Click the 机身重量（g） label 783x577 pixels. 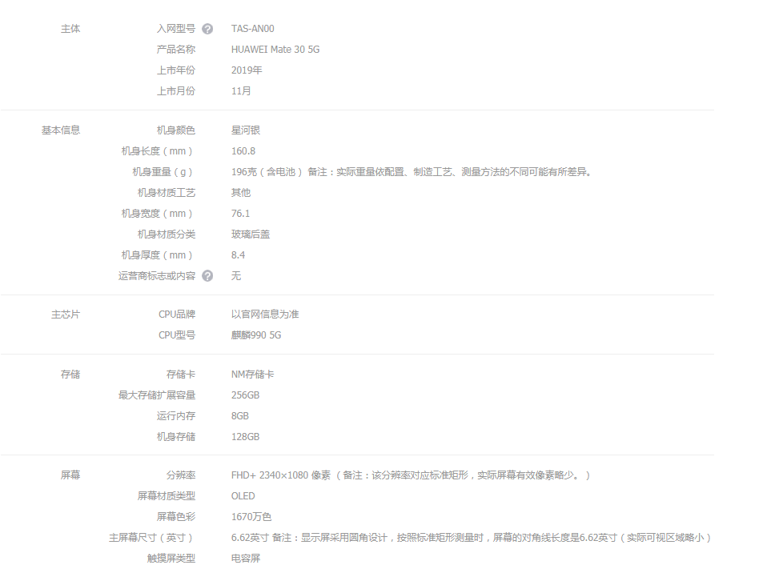(163, 172)
